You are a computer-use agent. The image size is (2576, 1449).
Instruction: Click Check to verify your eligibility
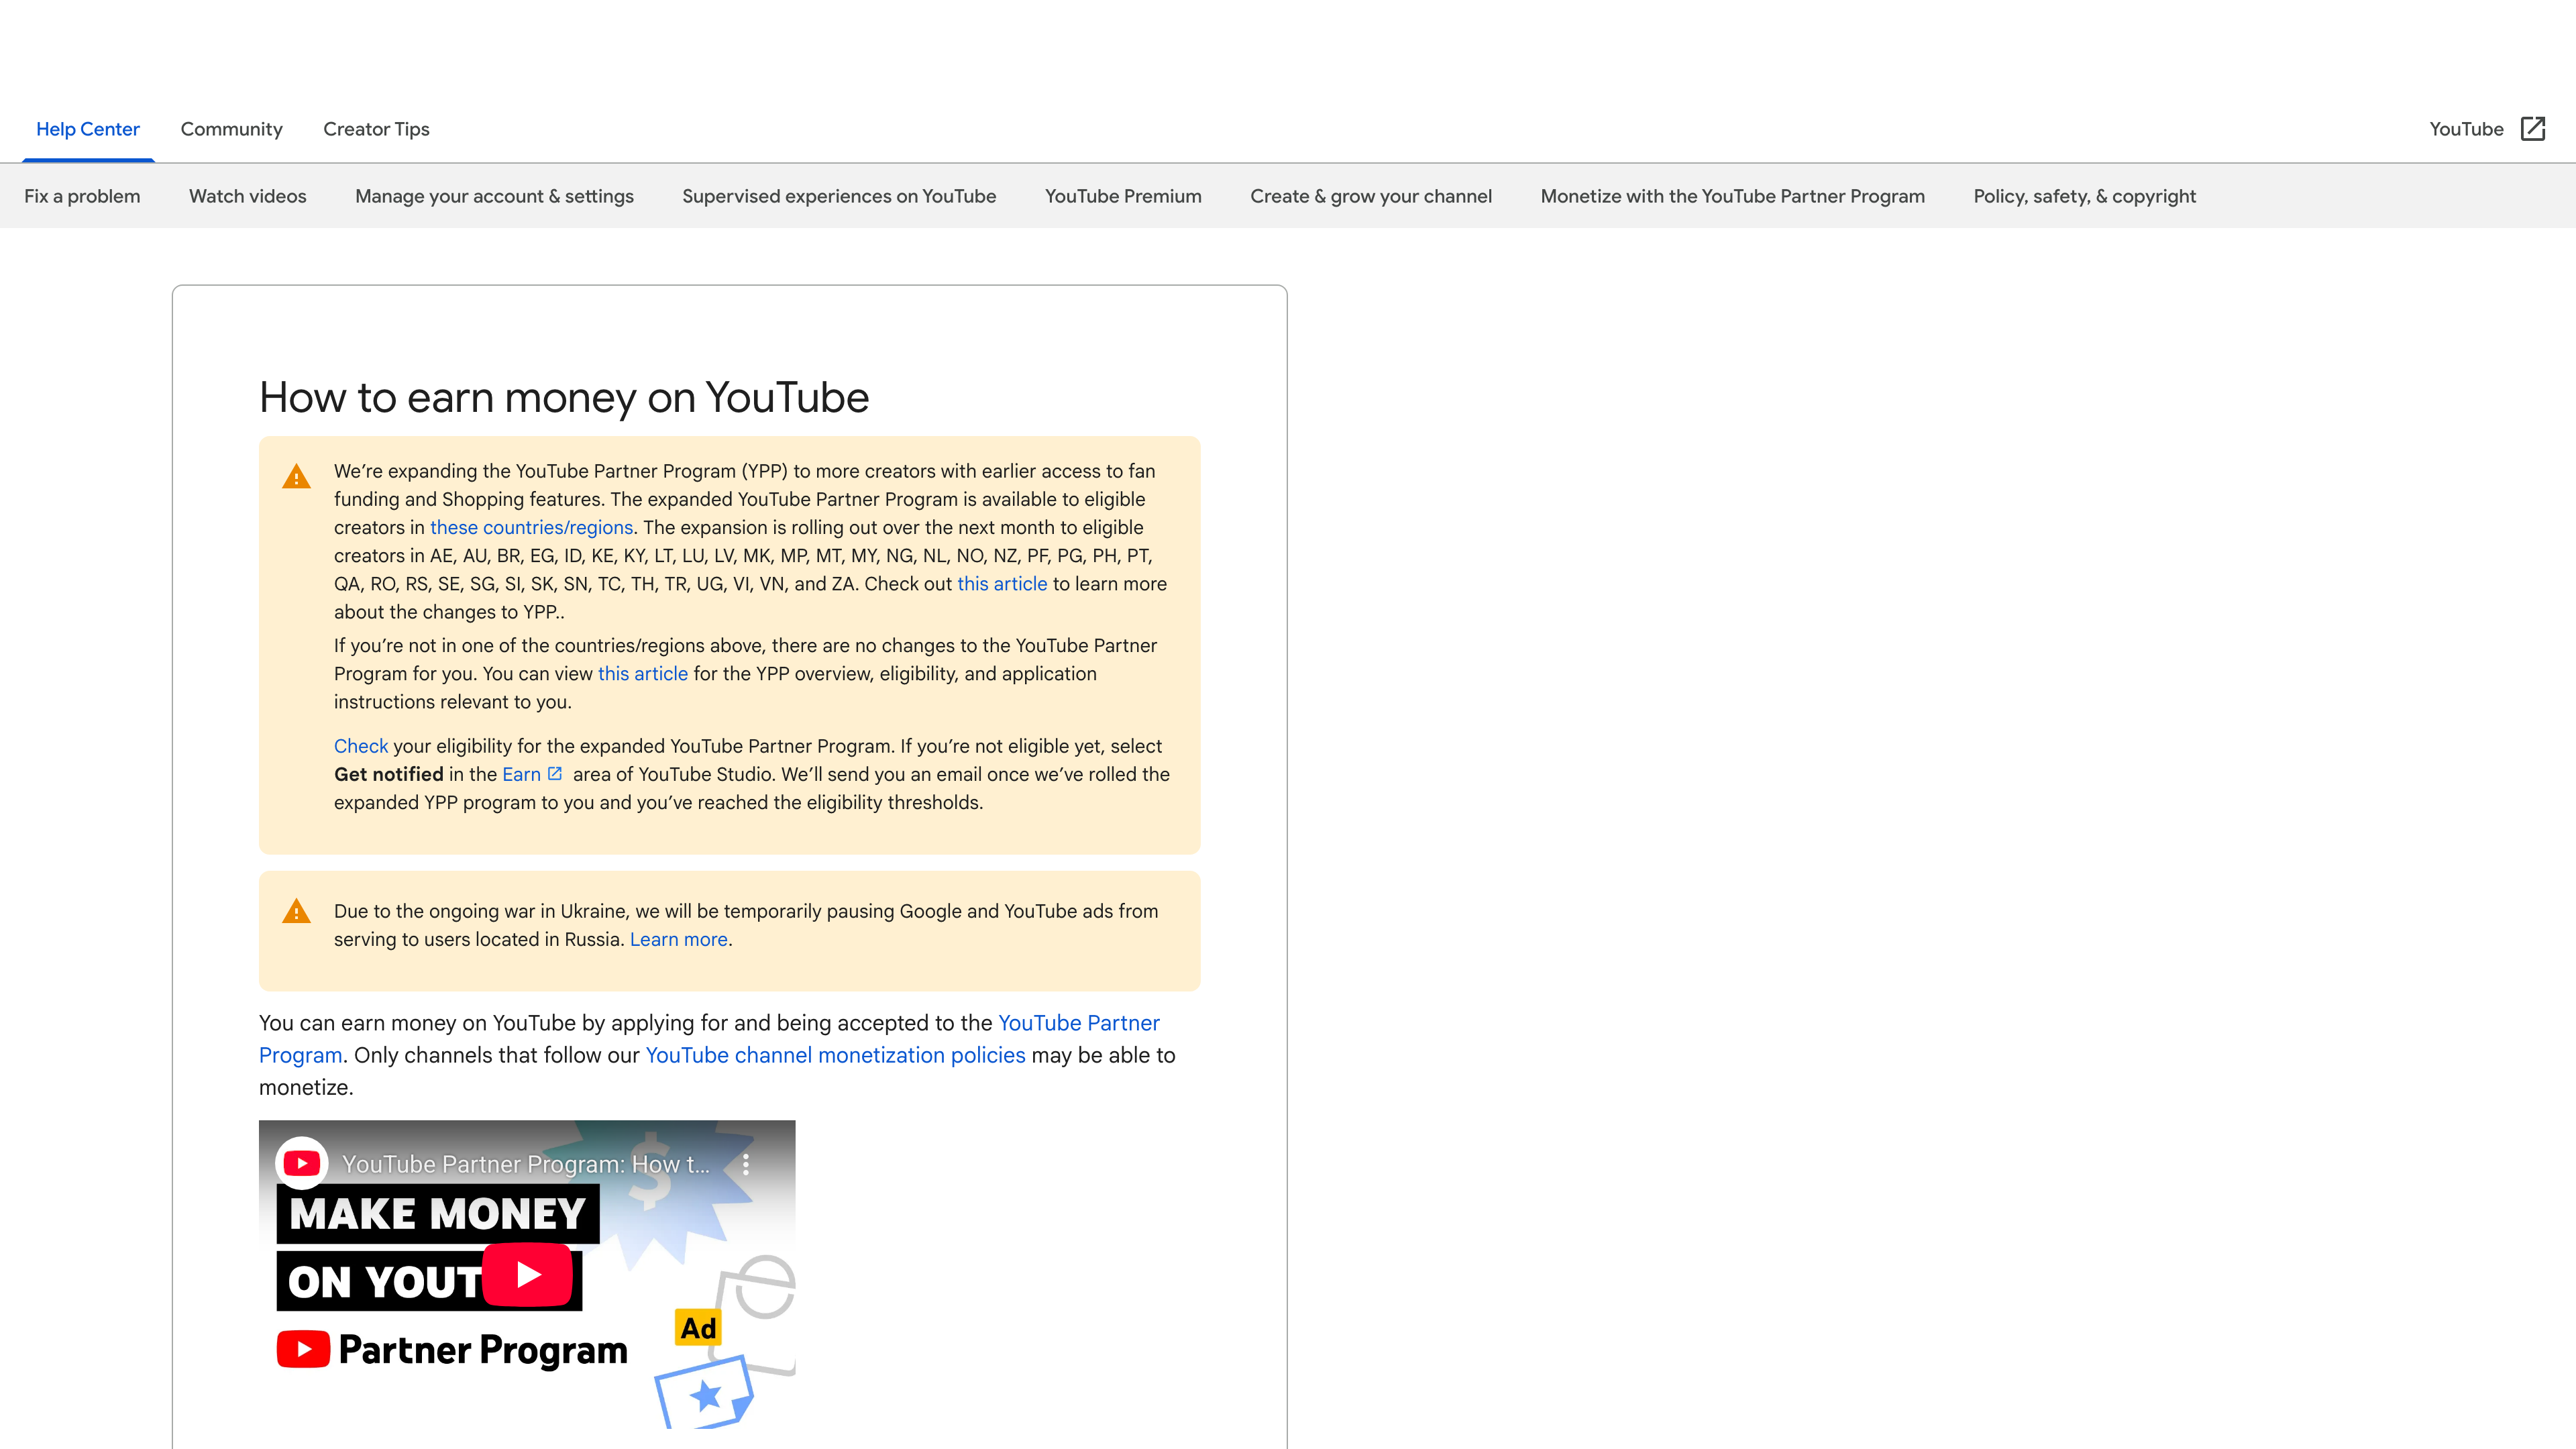(360, 746)
